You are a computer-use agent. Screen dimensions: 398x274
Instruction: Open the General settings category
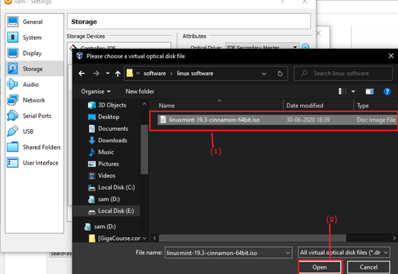tap(34, 22)
